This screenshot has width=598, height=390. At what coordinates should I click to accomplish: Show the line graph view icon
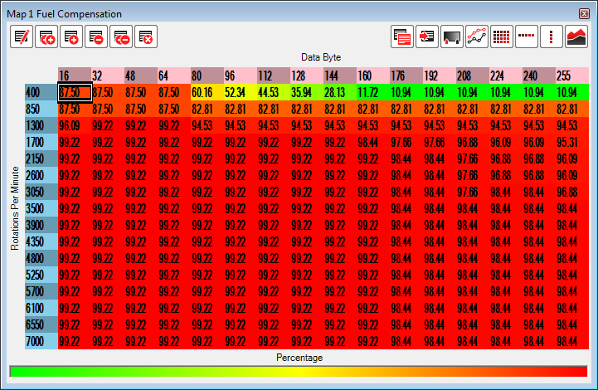[x=477, y=37]
